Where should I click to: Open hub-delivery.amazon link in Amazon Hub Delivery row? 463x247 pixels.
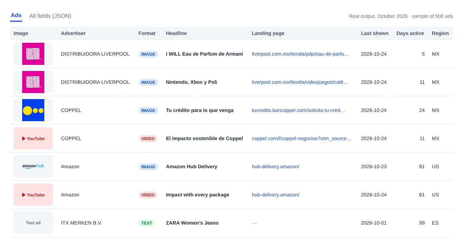[275, 167]
